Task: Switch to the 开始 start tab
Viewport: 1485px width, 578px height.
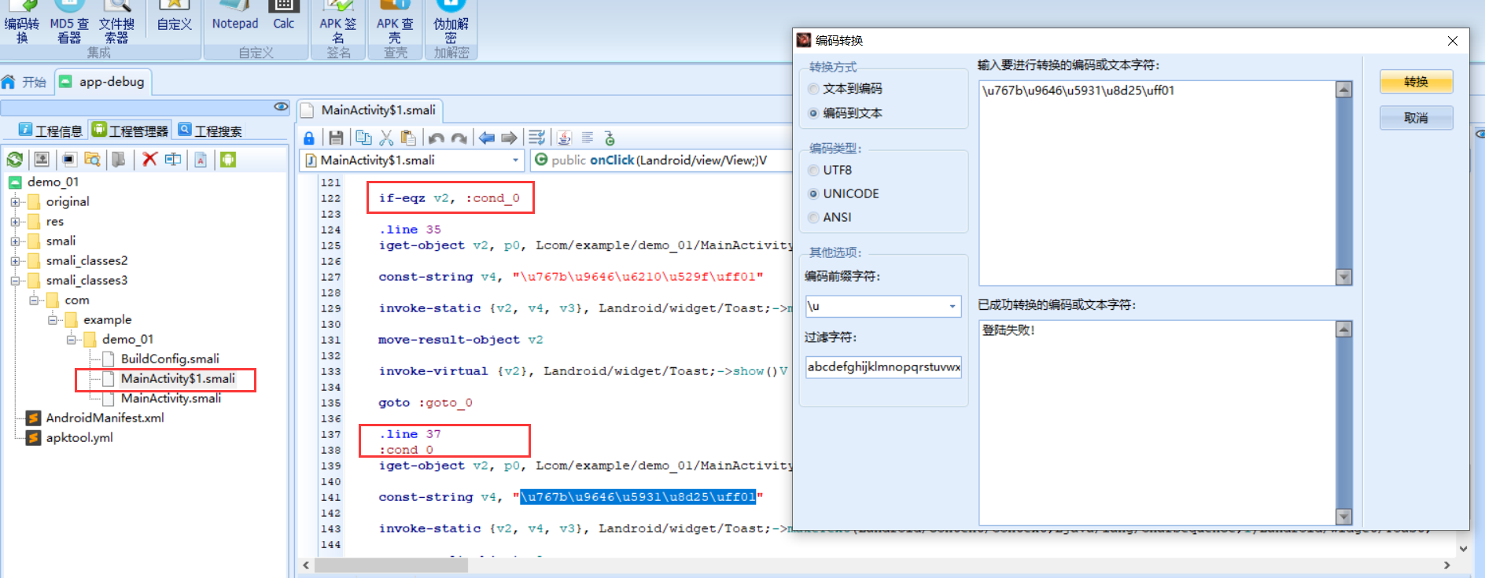Action: point(24,82)
